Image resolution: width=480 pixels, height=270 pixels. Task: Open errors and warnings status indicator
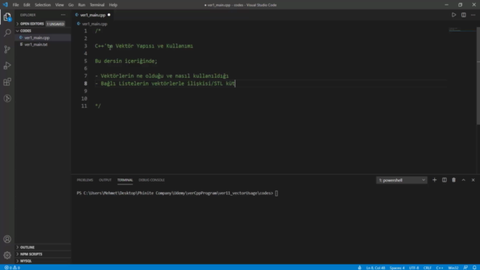[x=12, y=268]
